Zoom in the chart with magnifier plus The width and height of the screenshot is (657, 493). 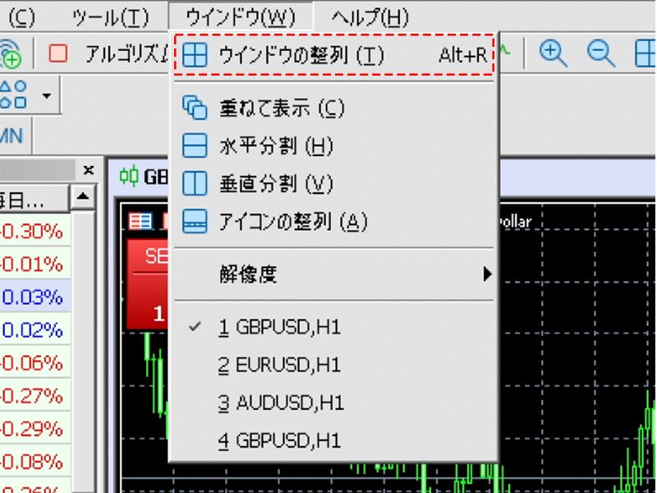(x=553, y=53)
